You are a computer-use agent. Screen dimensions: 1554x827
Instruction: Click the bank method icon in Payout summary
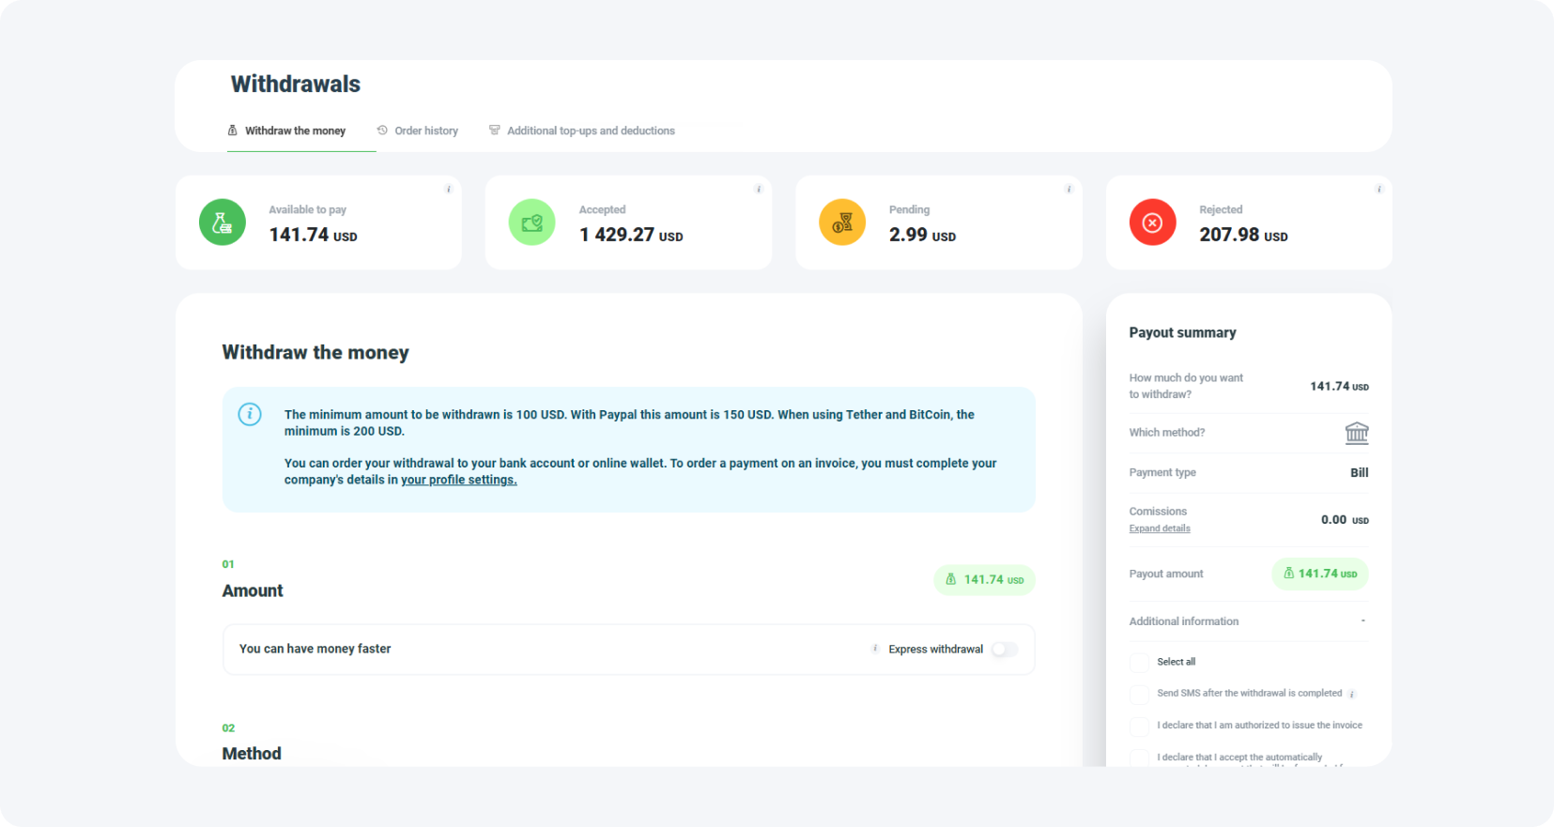pos(1356,433)
